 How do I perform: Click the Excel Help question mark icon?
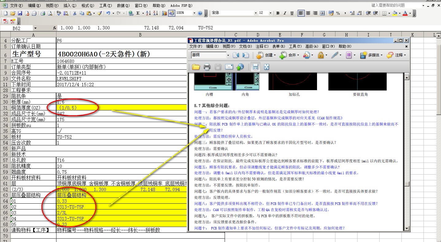click(200, 13)
